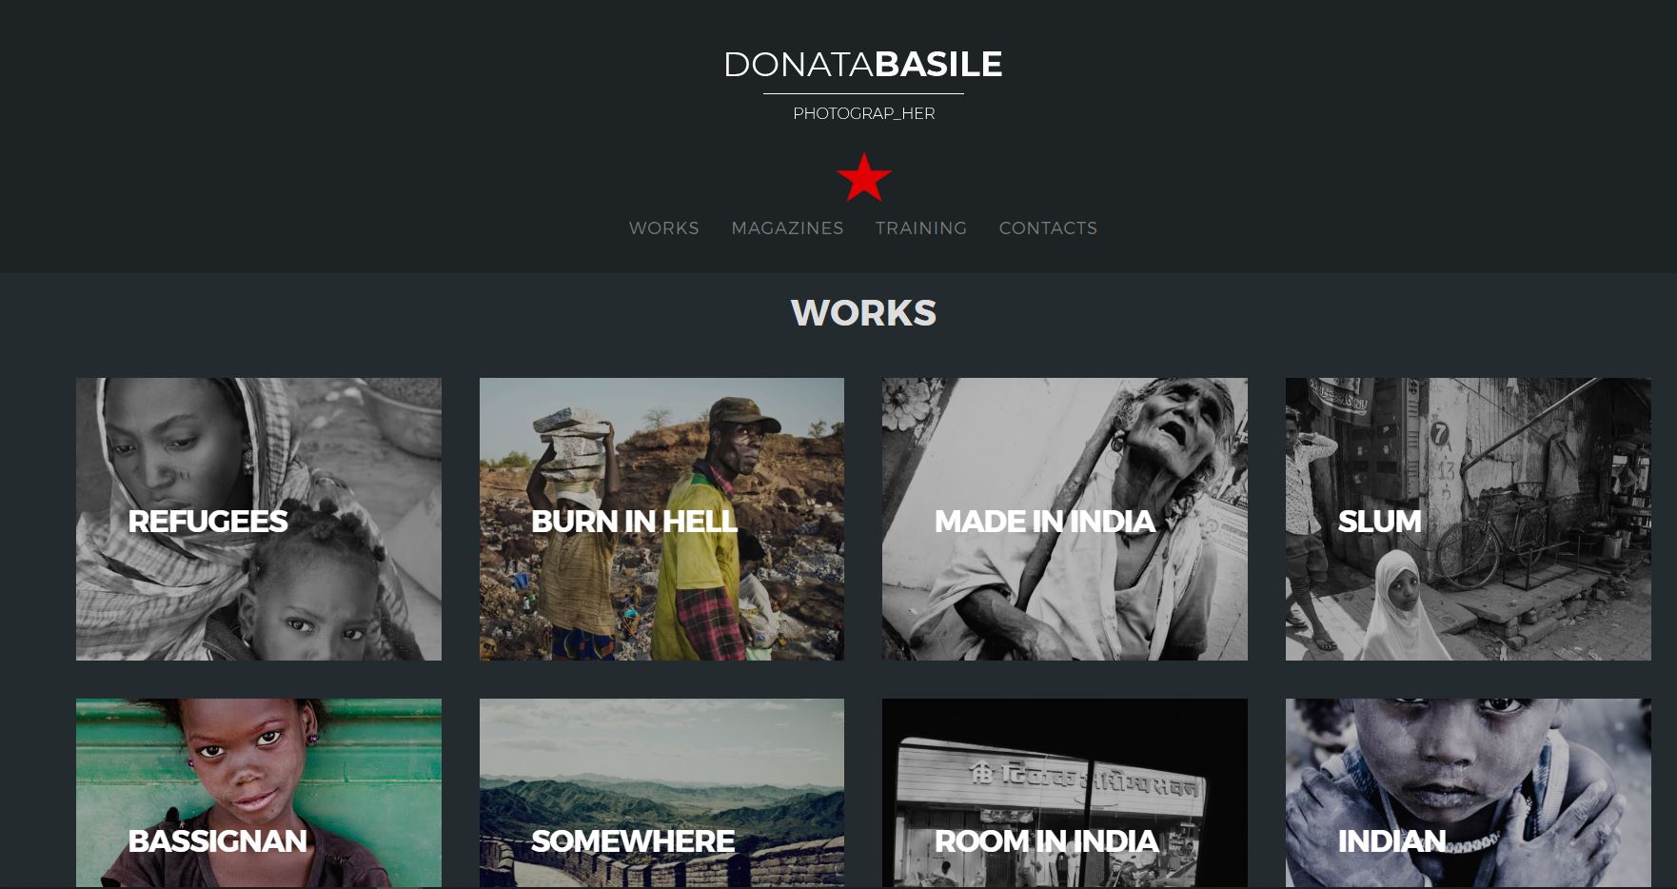Click the Somewhere title text
This screenshot has height=889, width=1677.
pyautogui.click(x=633, y=841)
